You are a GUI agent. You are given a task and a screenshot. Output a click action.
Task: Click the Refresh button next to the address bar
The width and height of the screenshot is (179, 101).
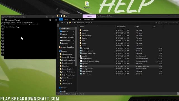(x=159, y=23)
